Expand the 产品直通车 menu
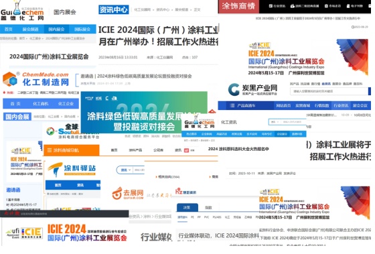Image resolution: width=375 pixels, height=254 pixels. coord(246,106)
